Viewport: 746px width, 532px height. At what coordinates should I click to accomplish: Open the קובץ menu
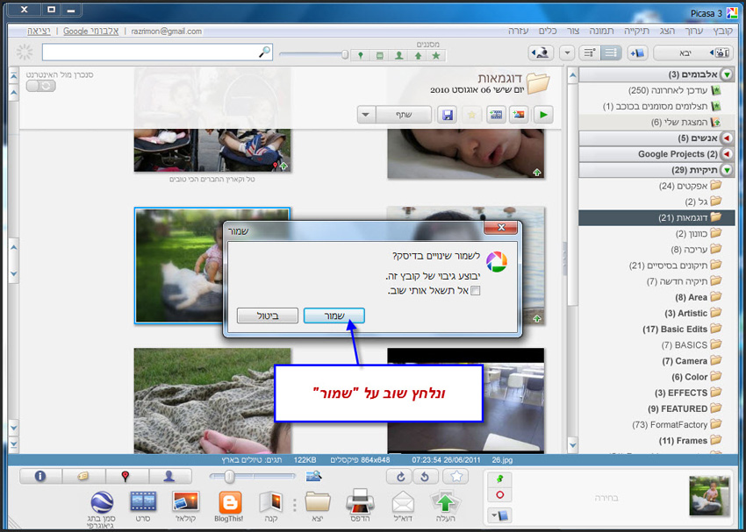point(722,32)
